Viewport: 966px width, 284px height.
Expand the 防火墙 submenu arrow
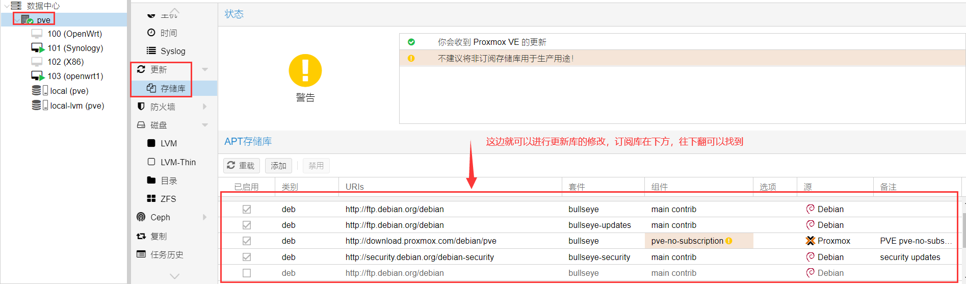[205, 107]
